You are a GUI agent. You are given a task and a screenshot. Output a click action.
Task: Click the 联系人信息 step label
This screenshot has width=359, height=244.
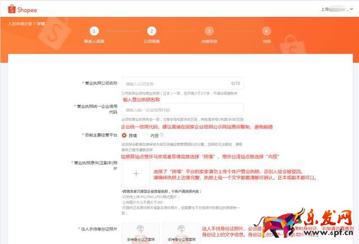[x=94, y=41]
